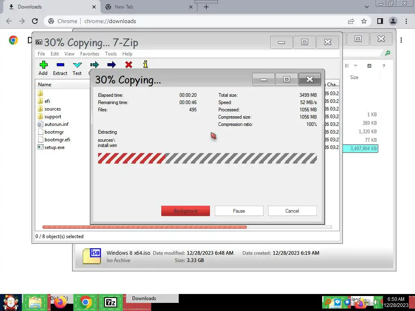The width and height of the screenshot is (415, 311).
Task: Select the support folder in the file list
Action: [52, 116]
